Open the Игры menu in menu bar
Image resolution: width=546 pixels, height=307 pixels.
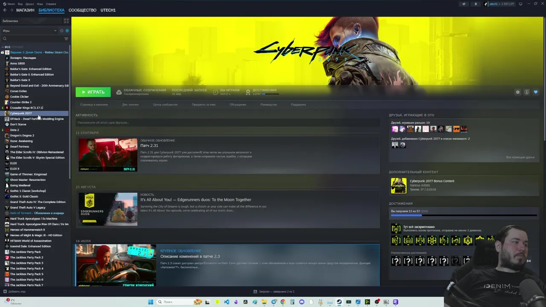coord(40,4)
